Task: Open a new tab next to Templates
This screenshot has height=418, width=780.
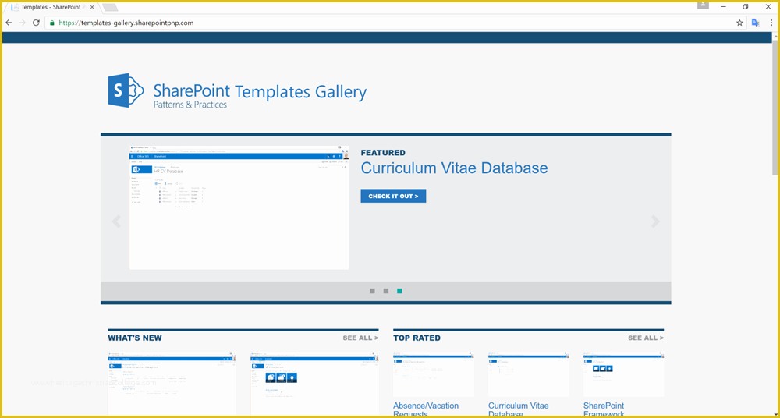Action: [110, 7]
